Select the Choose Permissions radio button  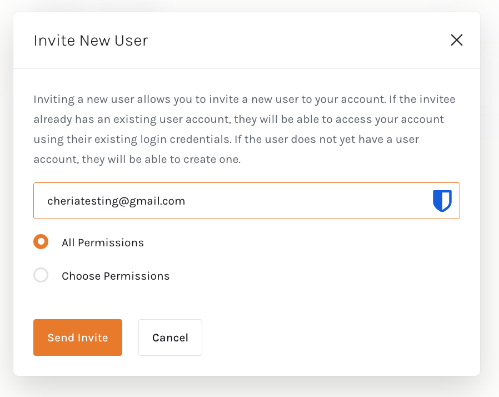coord(41,275)
